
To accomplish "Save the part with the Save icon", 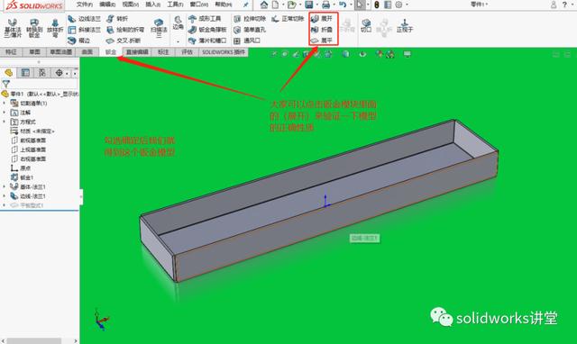I will 309,5.
